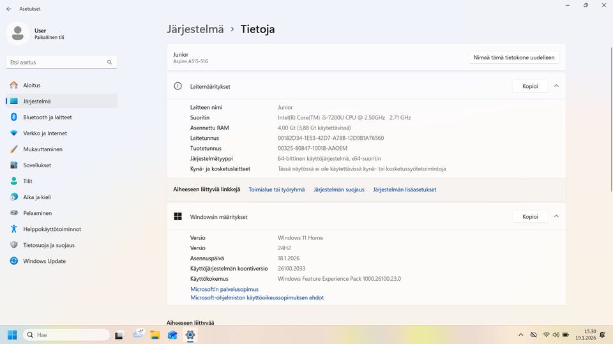Click the Sovellukset apps icon
The width and height of the screenshot is (613, 344).
(x=14, y=165)
